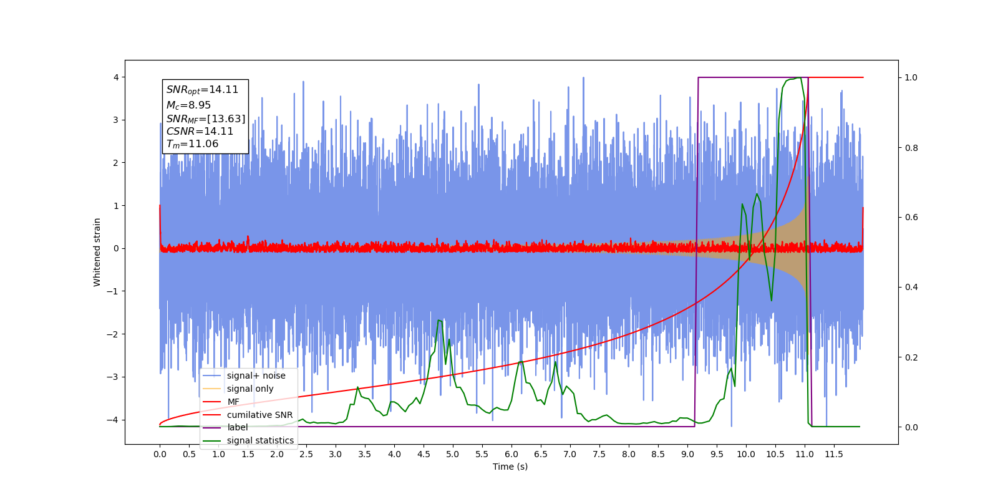Click the 9.0 tick on the time axis

pyautogui.click(x=687, y=454)
